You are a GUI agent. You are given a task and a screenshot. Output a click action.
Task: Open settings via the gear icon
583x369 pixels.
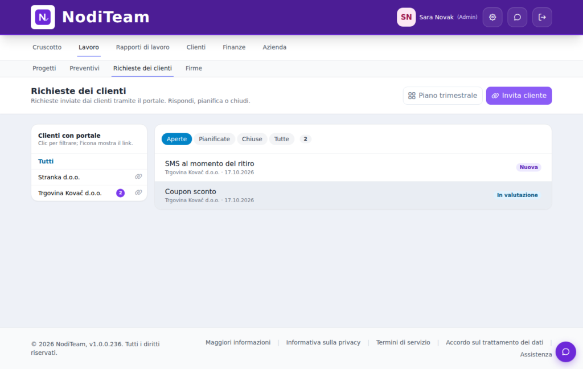(492, 17)
